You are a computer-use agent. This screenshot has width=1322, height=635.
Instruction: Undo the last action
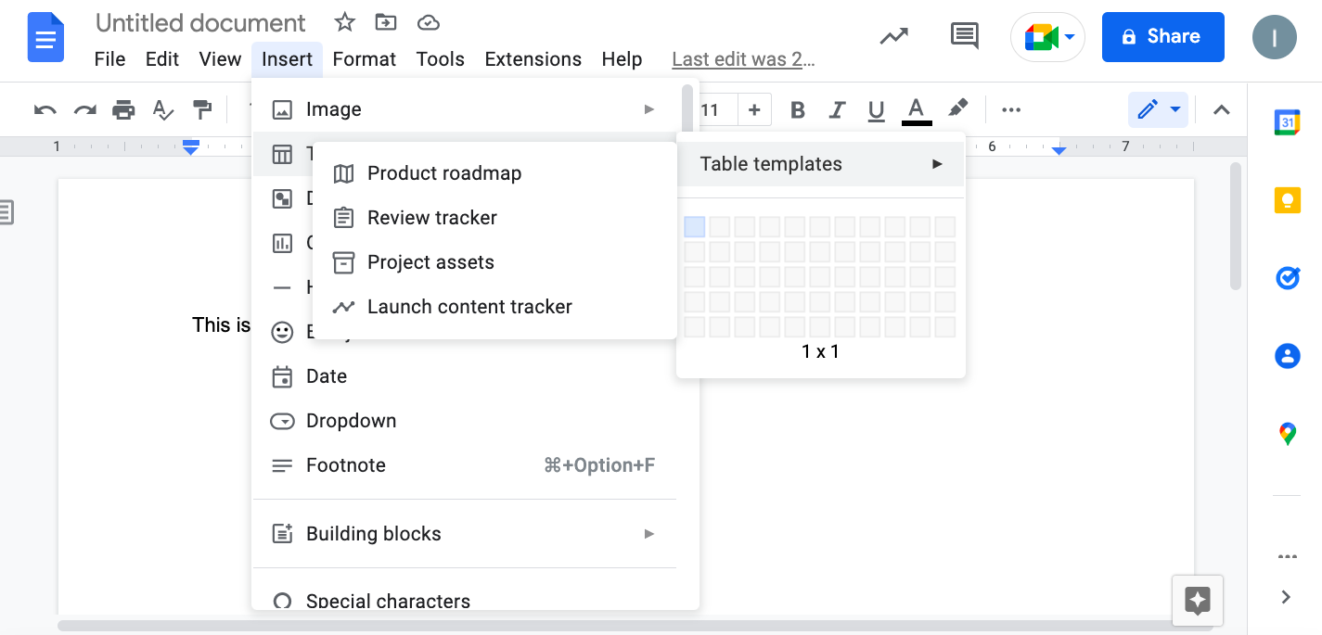coord(44,109)
